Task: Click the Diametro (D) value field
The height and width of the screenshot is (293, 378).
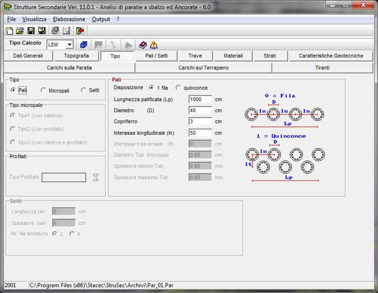Action: click(200, 110)
